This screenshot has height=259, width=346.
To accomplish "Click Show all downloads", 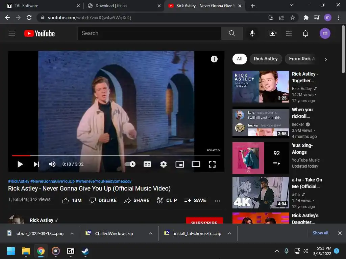I will click(320, 233).
